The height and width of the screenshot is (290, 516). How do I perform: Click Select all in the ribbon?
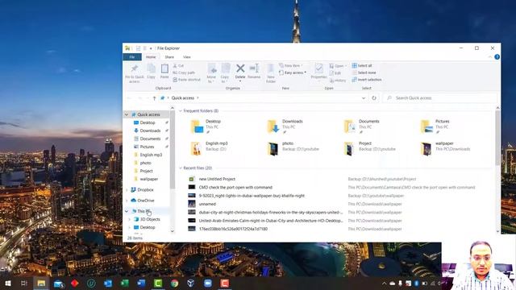coord(362,66)
